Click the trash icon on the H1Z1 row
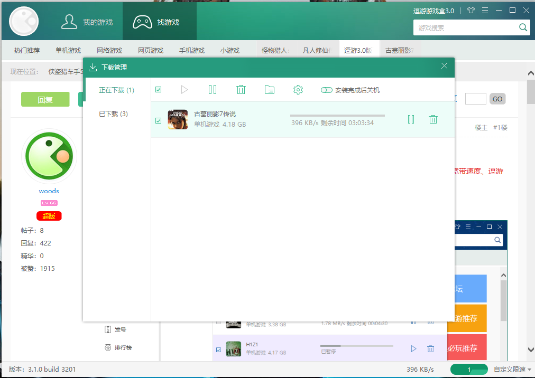The height and width of the screenshot is (378, 535). tap(431, 348)
